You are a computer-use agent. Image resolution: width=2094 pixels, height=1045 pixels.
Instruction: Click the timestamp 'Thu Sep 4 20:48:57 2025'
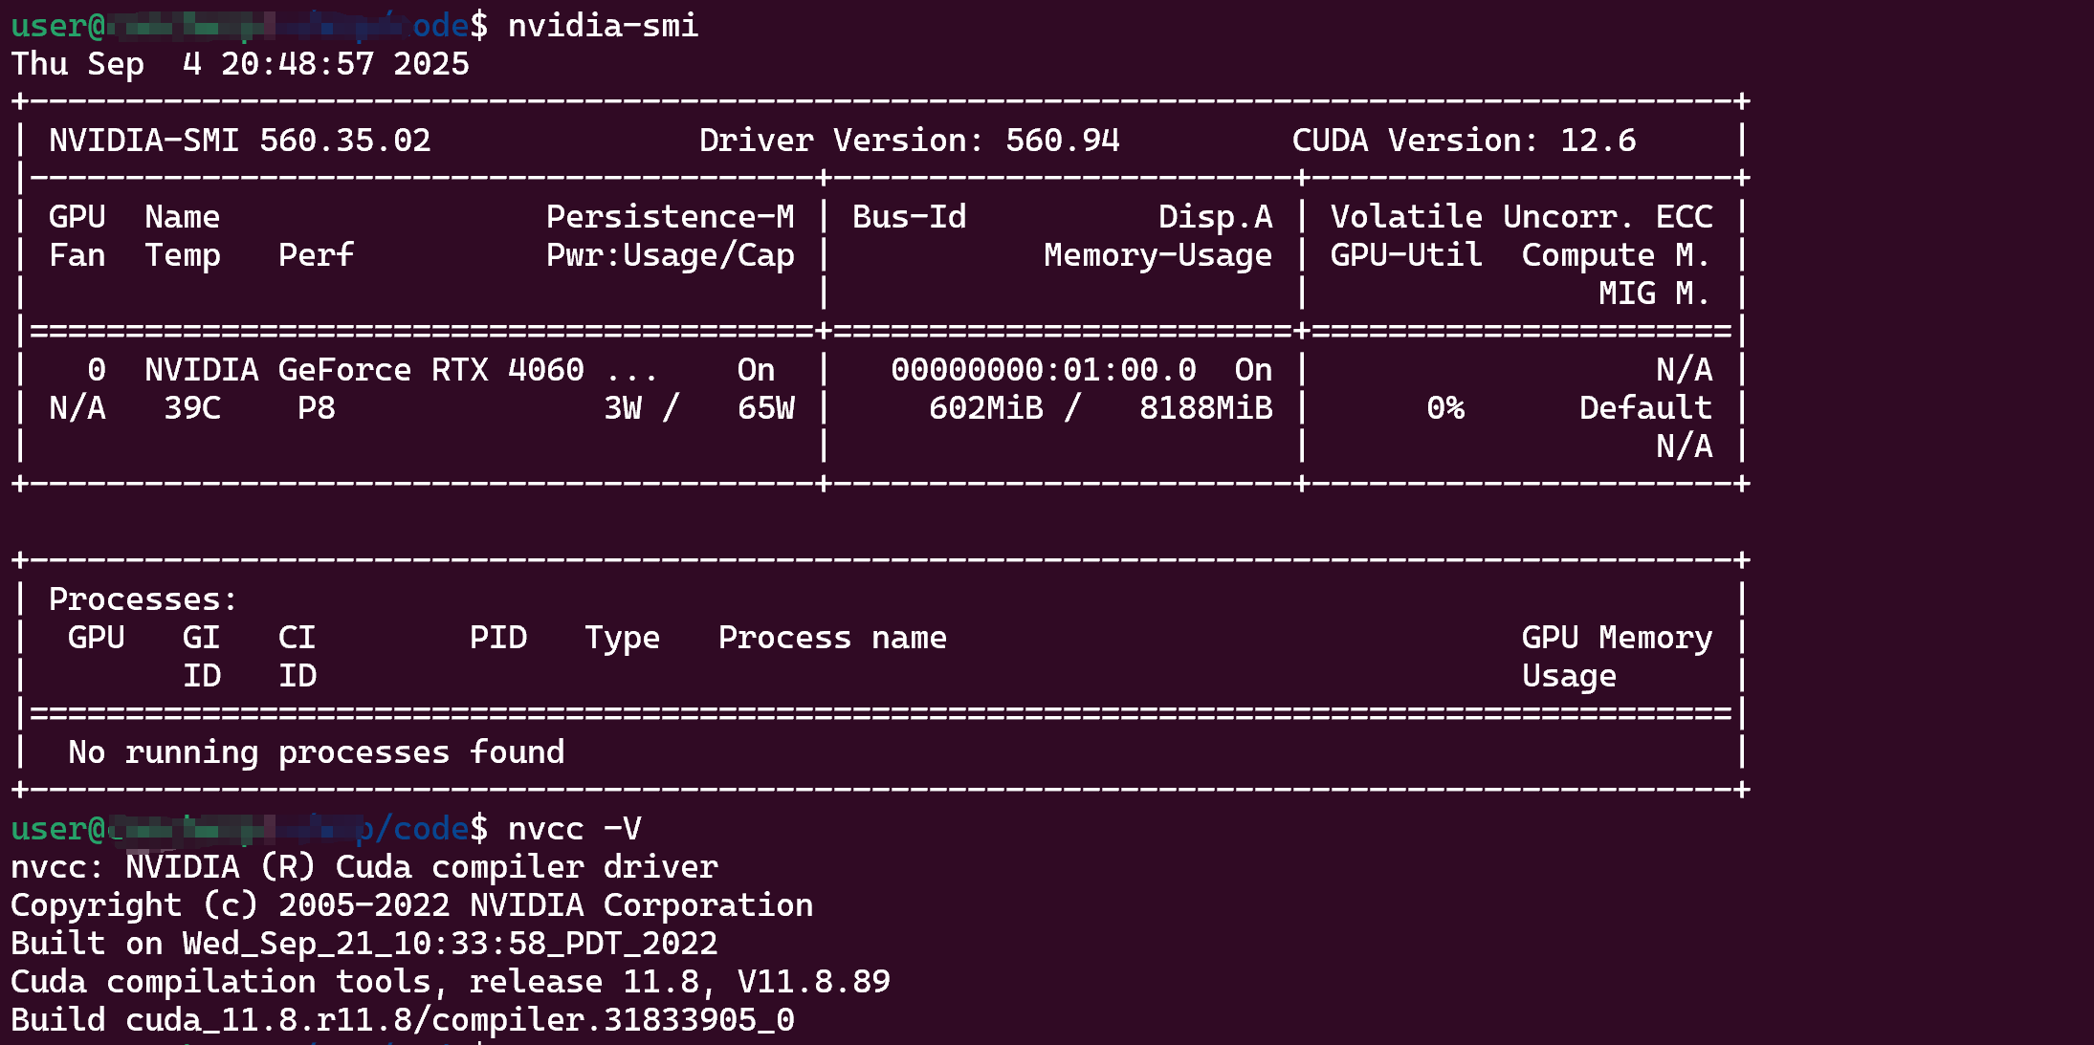point(240,64)
